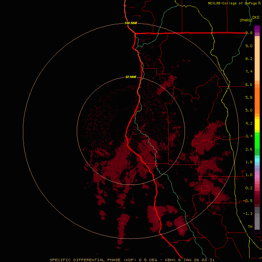Click the SPECIFIC DIFFERENTIAL PHASE title words
This screenshot has width=262, height=262.
pos(85,260)
